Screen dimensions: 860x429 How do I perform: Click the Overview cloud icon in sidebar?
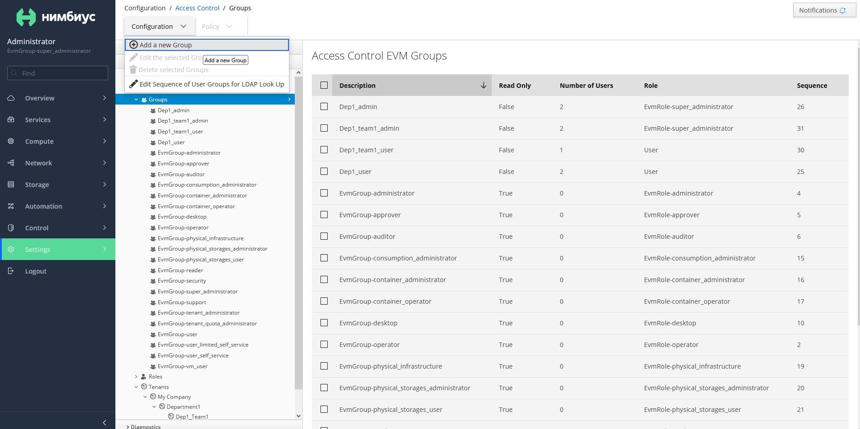(11, 98)
